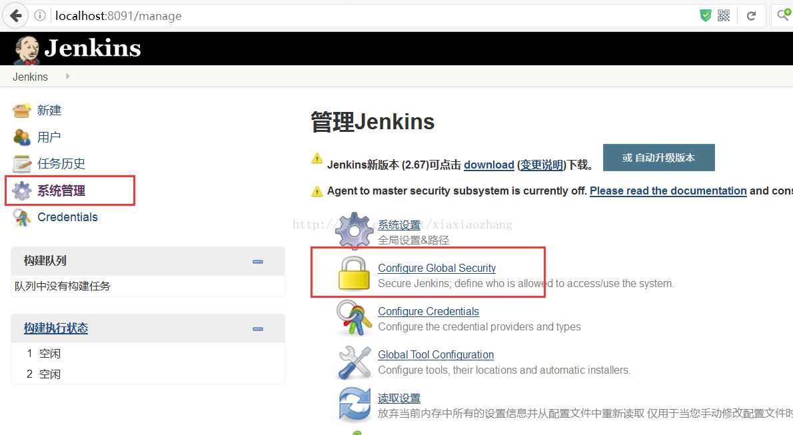Click the browser back arrow button
The width and height of the screenshot is (793, 435).
[16, 16]
